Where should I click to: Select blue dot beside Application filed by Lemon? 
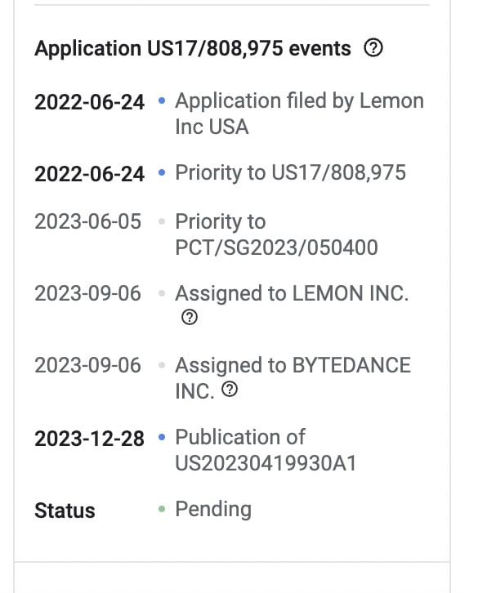pyautogui.click(x=162, y=100)
